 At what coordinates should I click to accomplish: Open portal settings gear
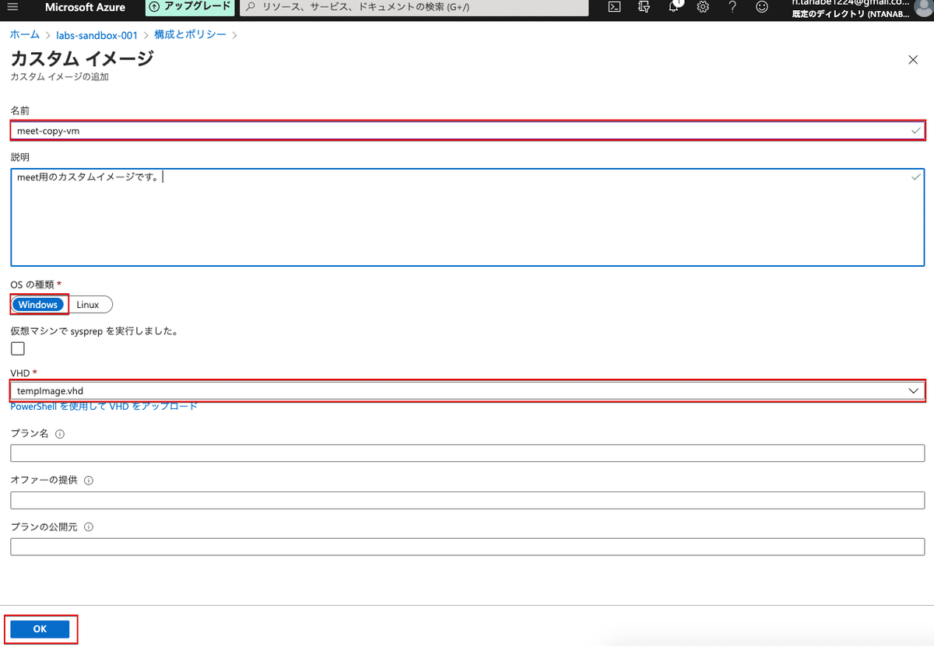click(703, 7)
